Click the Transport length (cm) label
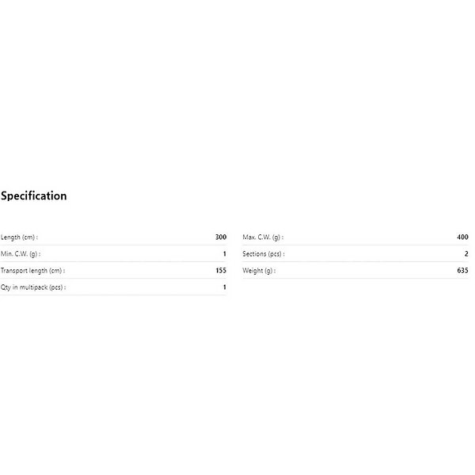The height and width of the screenshot is (475, 475). pyautogui.click(x=32, y=271)
